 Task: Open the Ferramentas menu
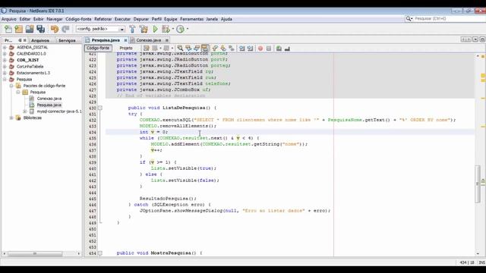pos(192,19)
